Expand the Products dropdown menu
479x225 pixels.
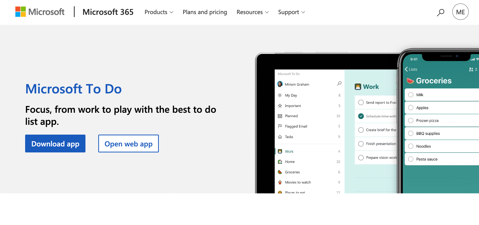[x=159, y=12]
